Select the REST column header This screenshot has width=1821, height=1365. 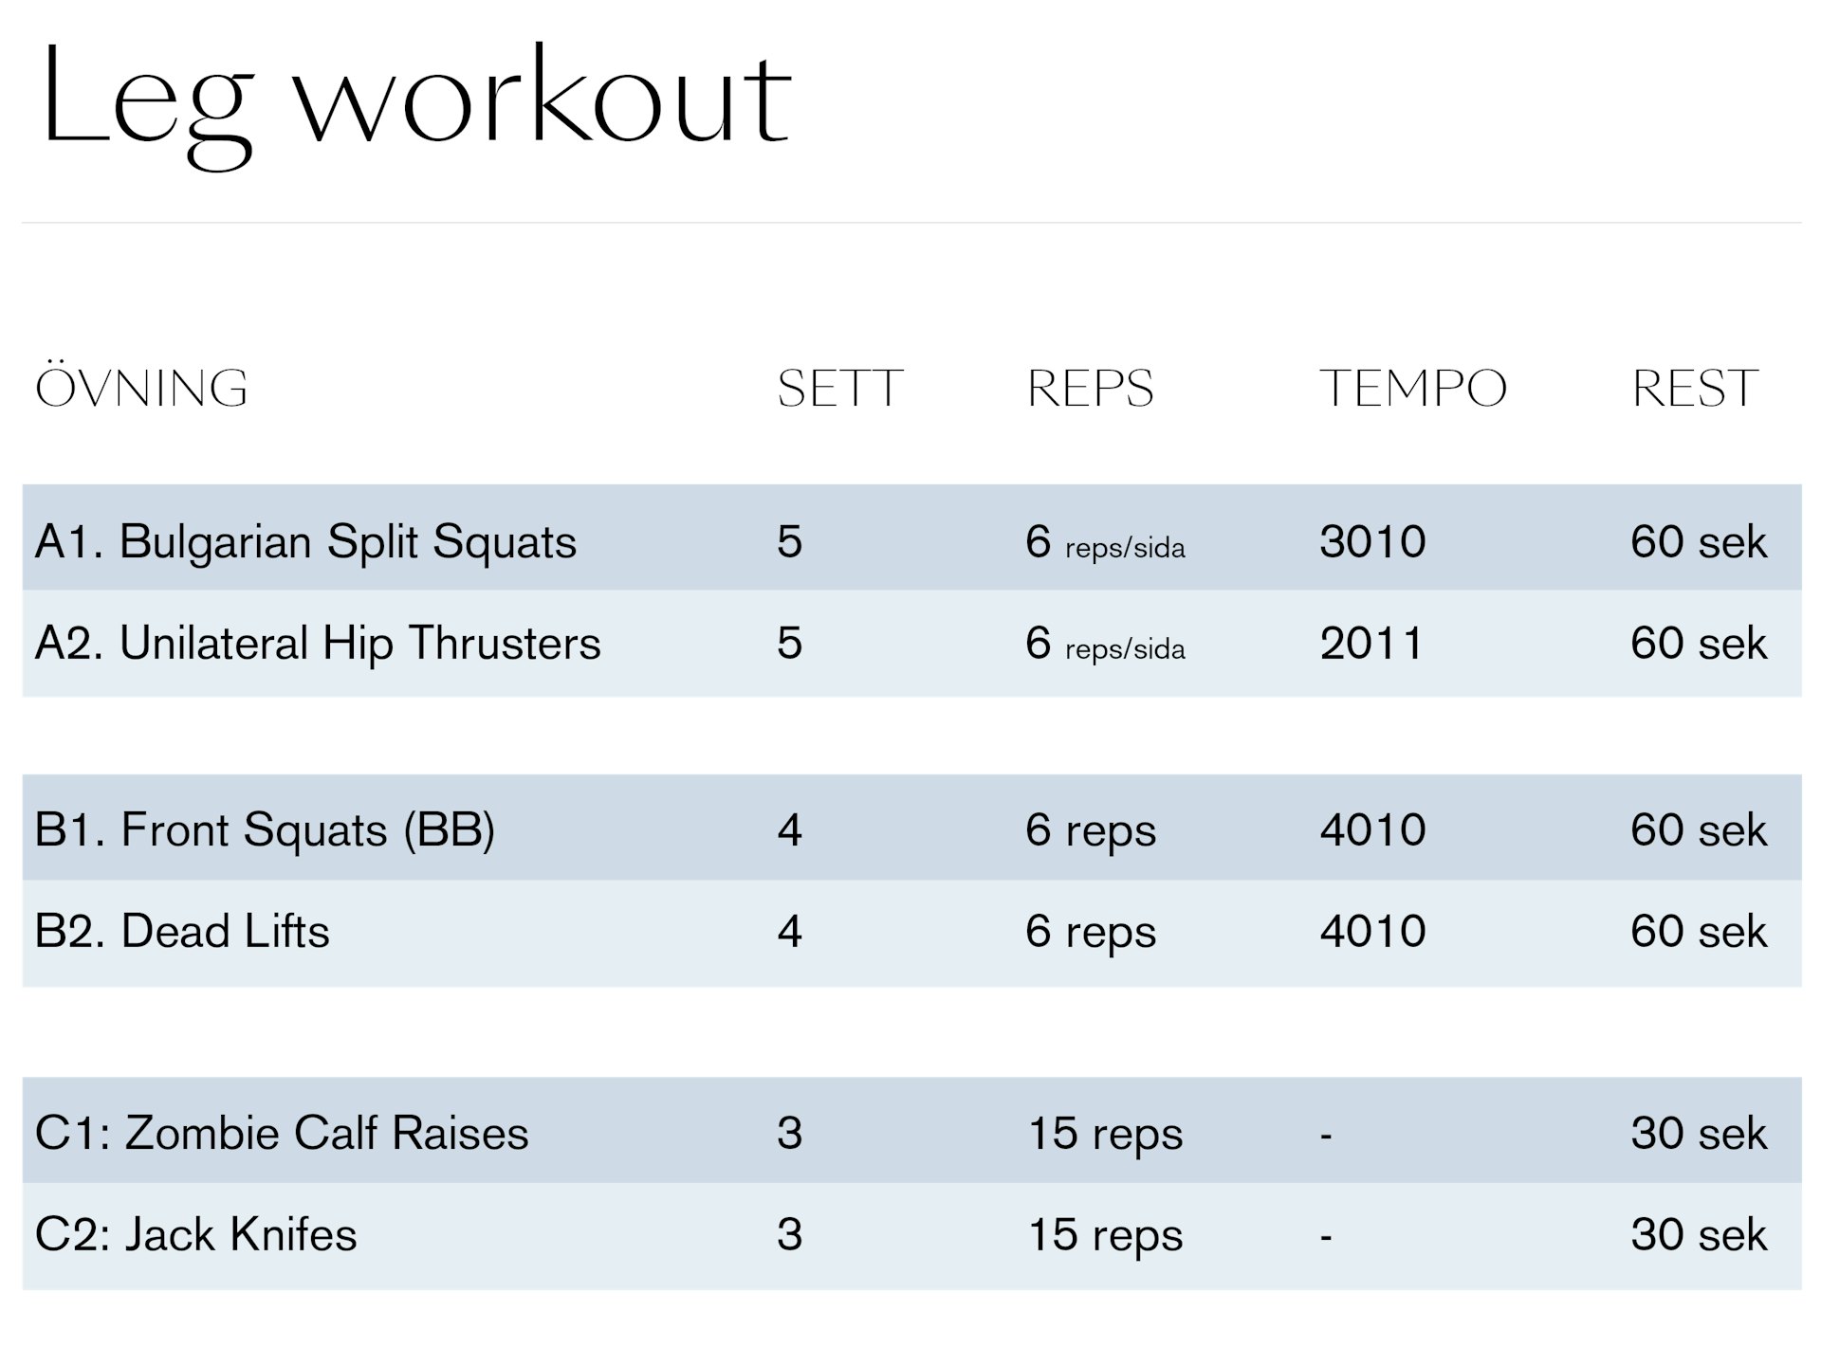(x=1695, y=389)
